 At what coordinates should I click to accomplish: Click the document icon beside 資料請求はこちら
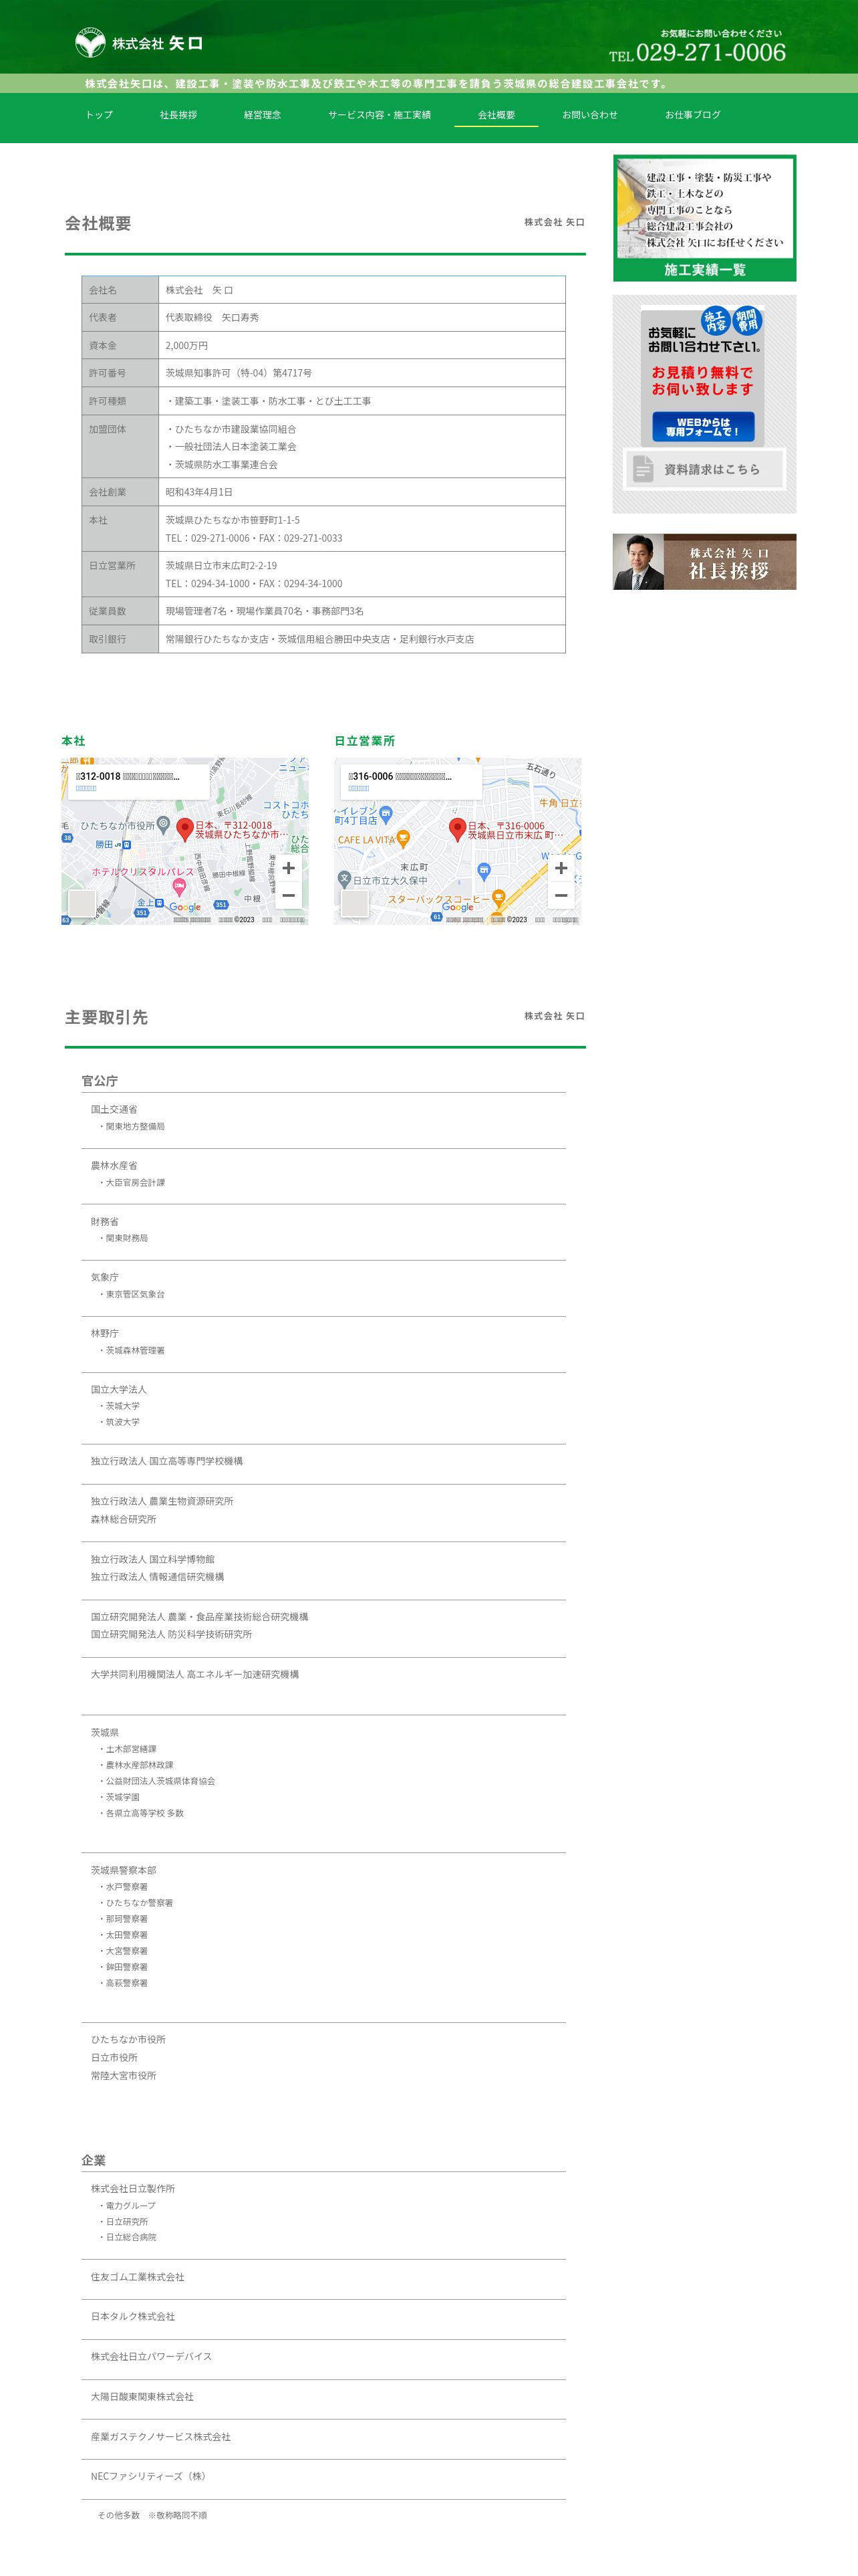(643, 469)
